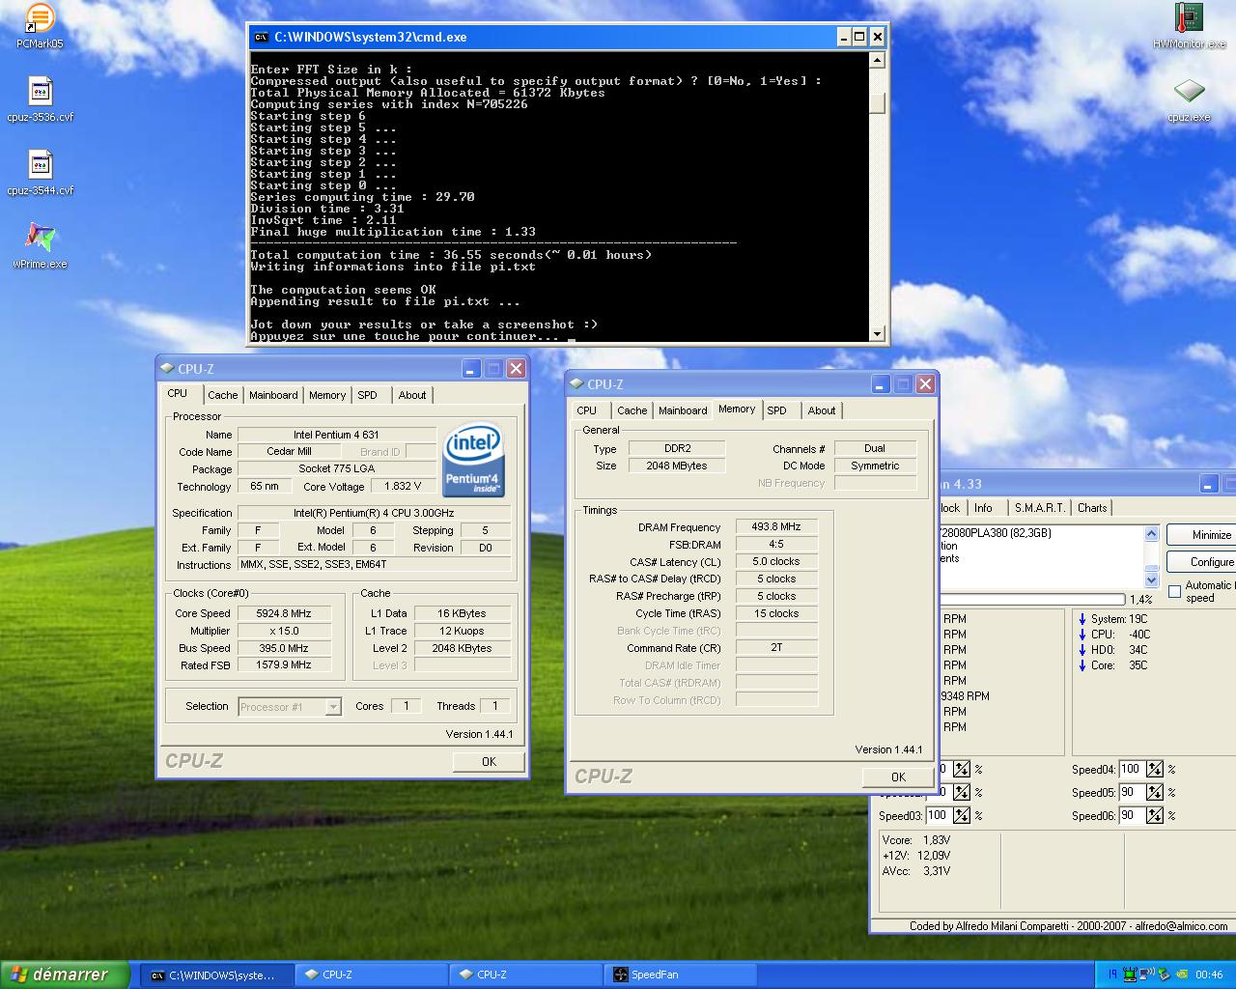
Task: Switch to Mainboard tab in CPU-Z CPU window
Action: [x=273, y=395]
